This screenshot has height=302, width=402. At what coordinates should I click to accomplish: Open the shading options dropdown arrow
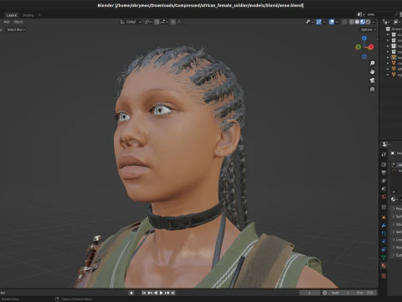(374, 22)
